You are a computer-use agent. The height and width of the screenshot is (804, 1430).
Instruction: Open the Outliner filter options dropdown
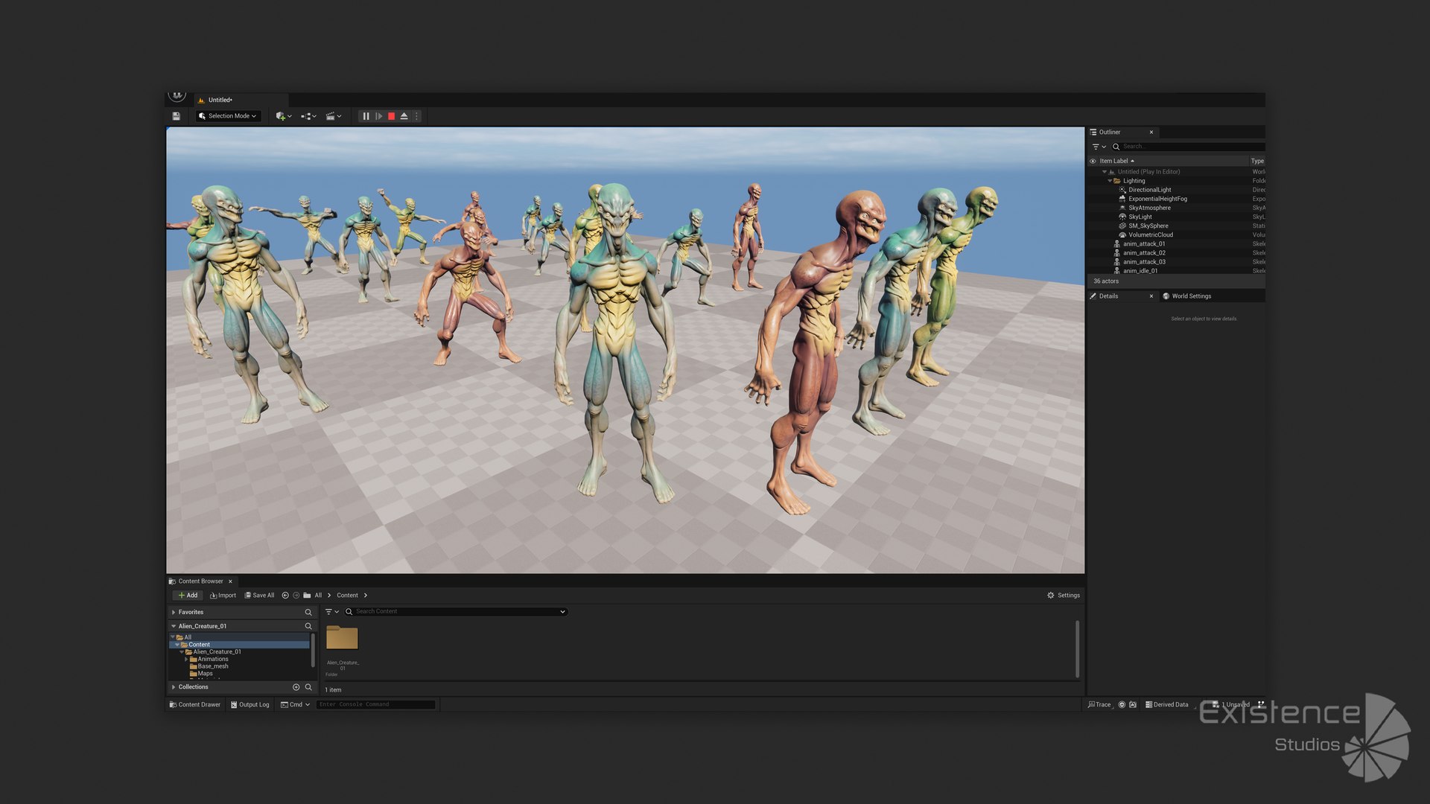(x=1099, y=147)
